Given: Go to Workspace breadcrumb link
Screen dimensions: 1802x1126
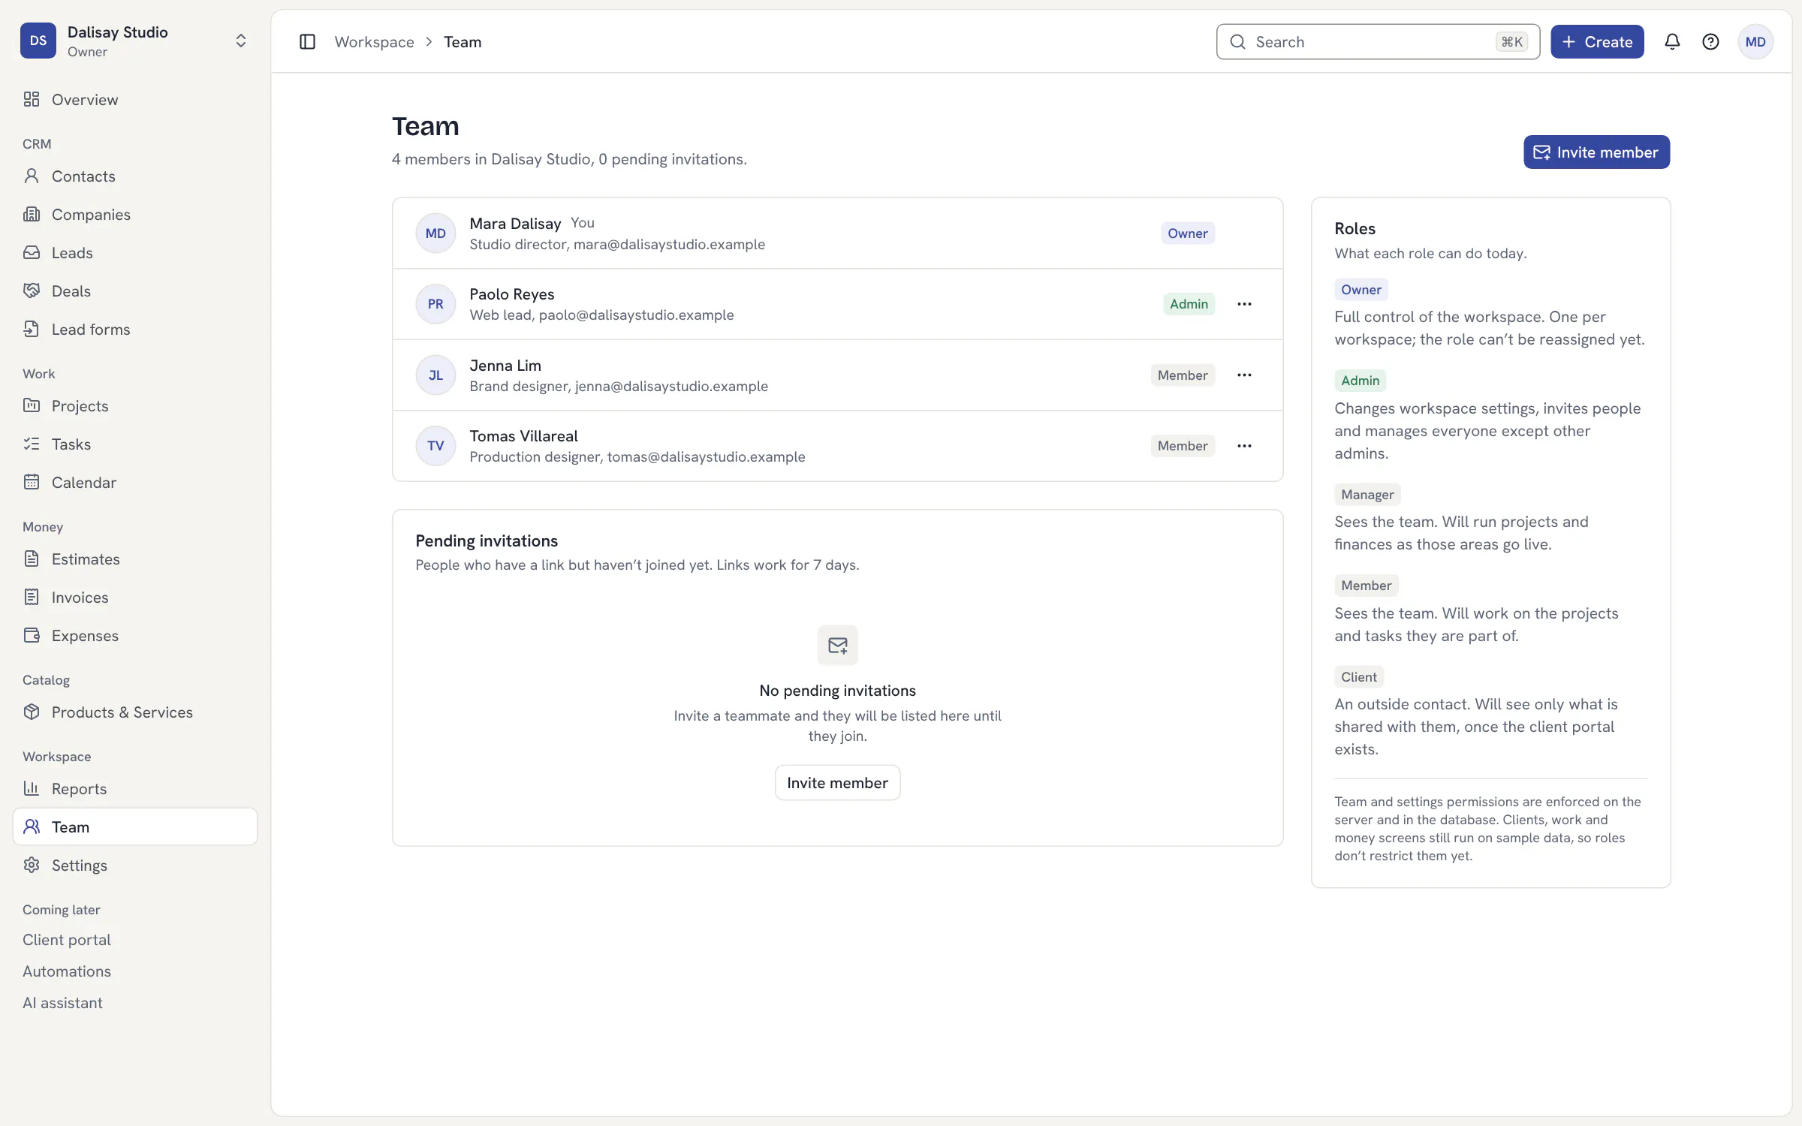Looking at the screenshot, I should [x=374, y=42].
